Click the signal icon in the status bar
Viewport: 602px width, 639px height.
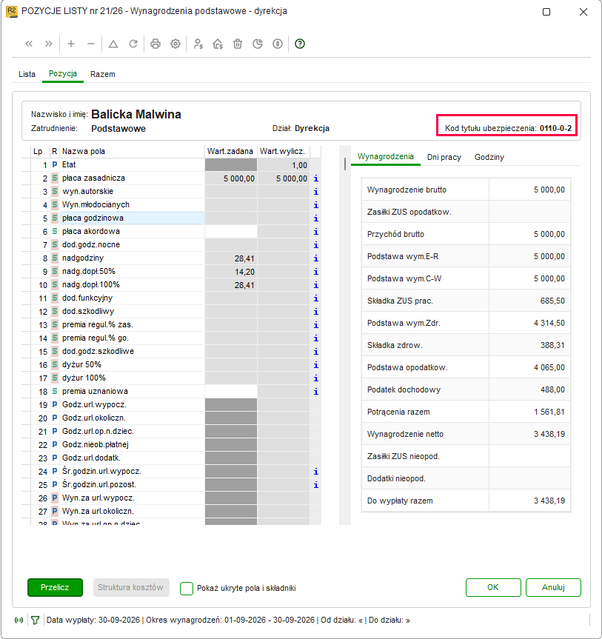pos(19,620)
